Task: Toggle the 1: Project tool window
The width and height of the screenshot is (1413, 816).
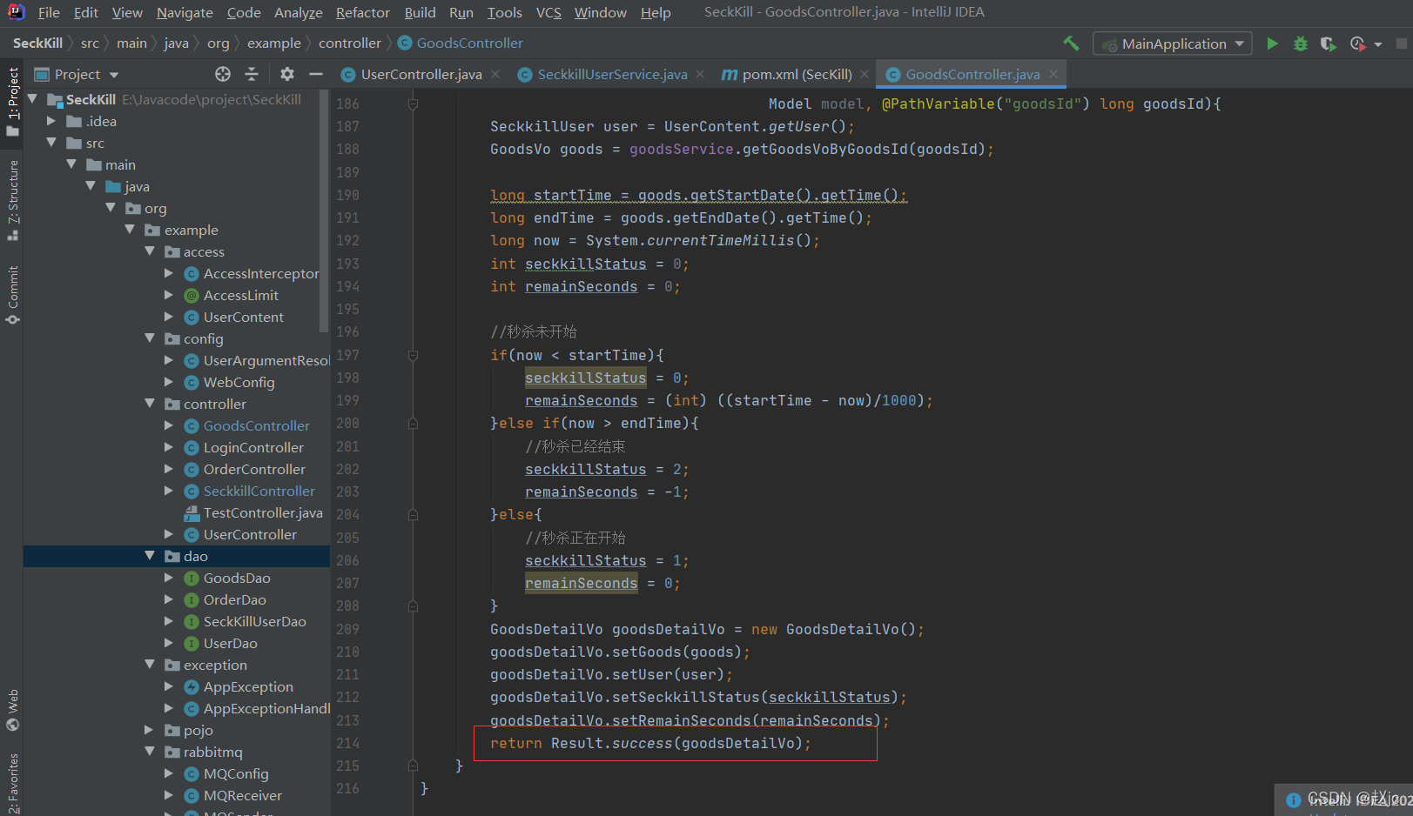Action: pos(12,101)
